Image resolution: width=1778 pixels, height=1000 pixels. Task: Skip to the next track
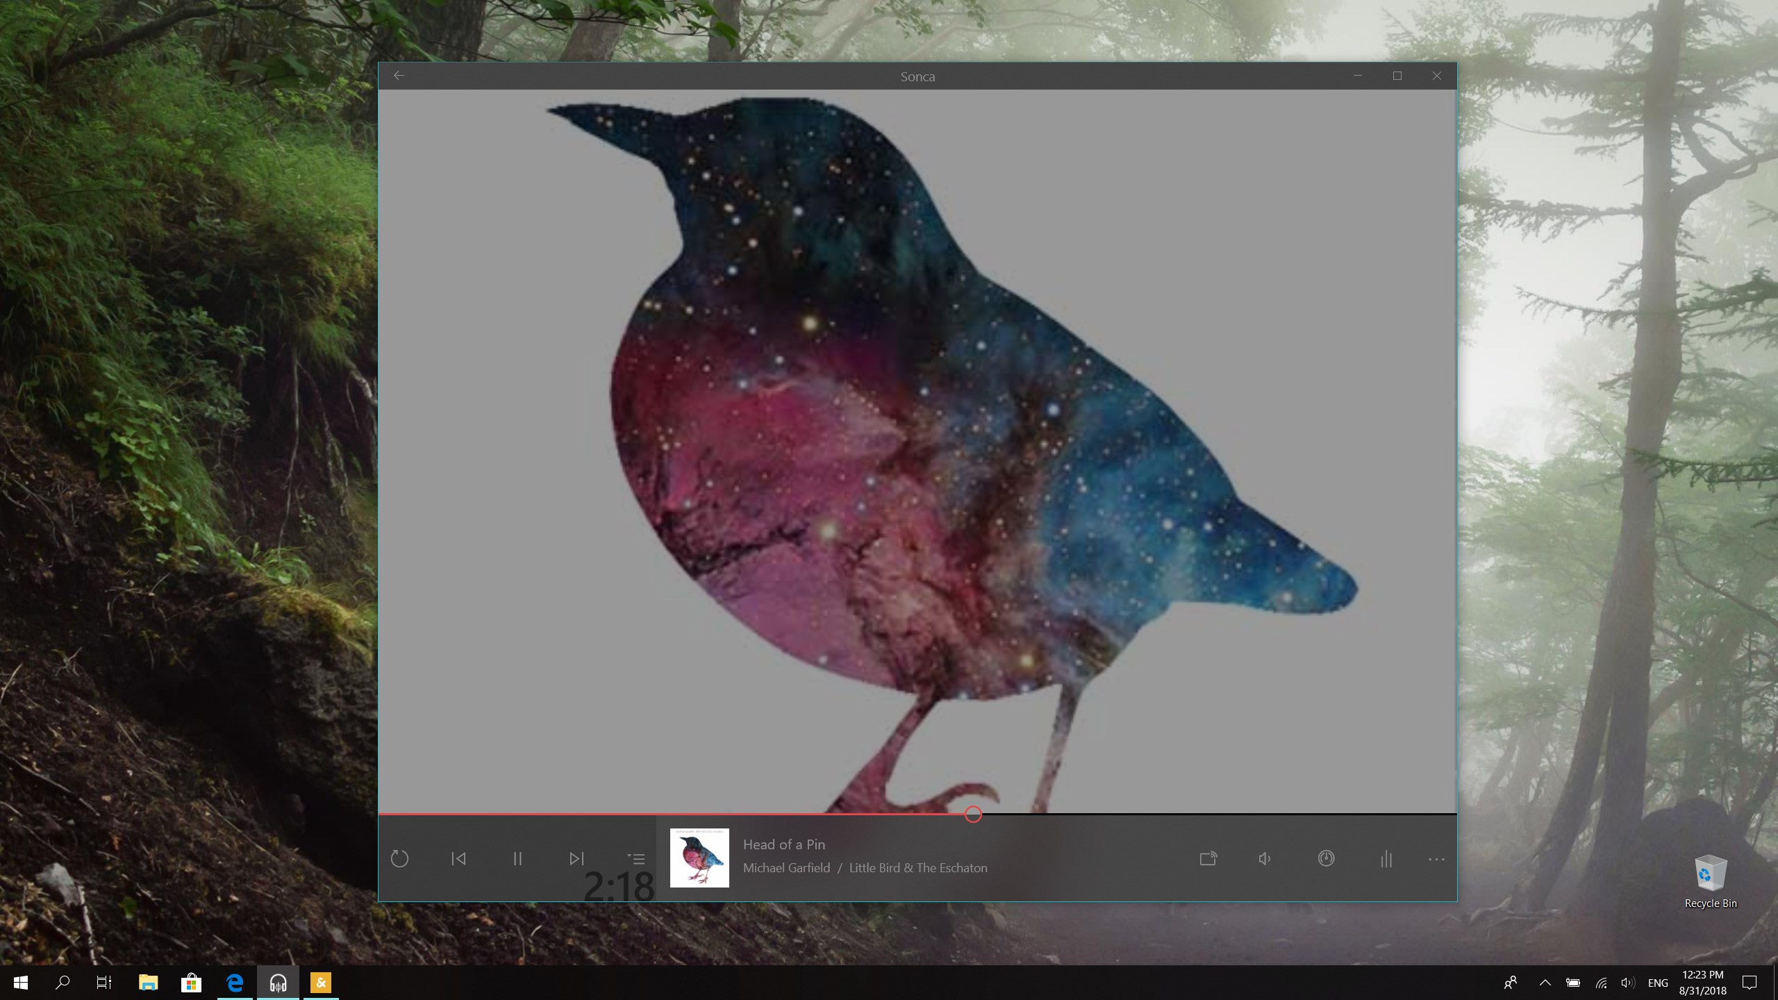click(576, 859)
